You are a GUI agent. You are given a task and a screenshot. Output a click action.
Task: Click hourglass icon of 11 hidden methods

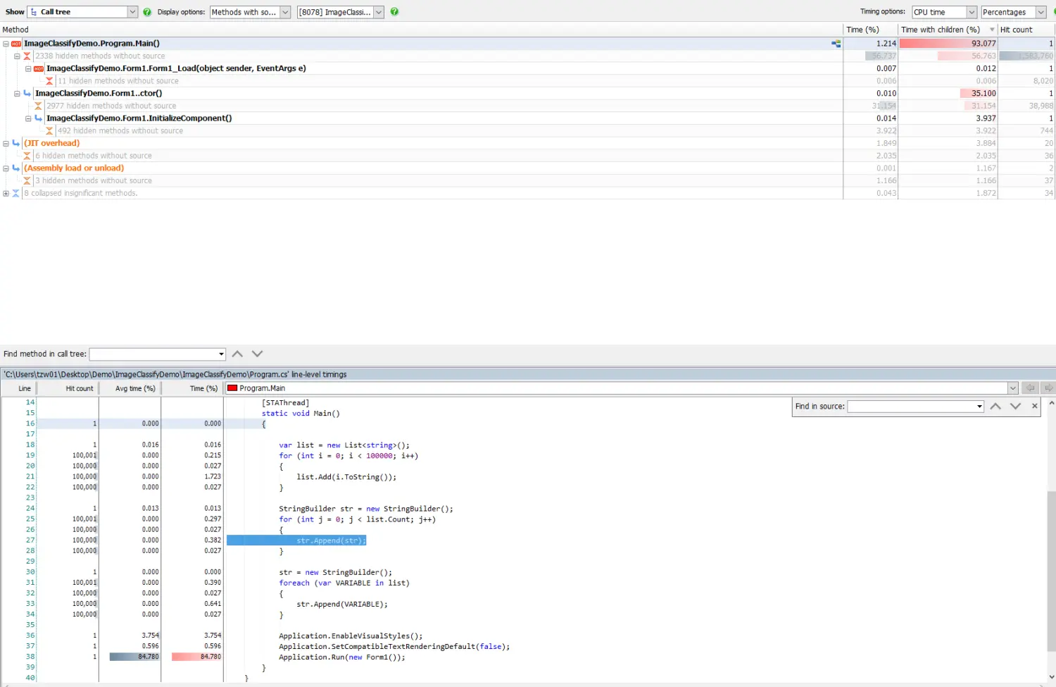coord(49,81)
